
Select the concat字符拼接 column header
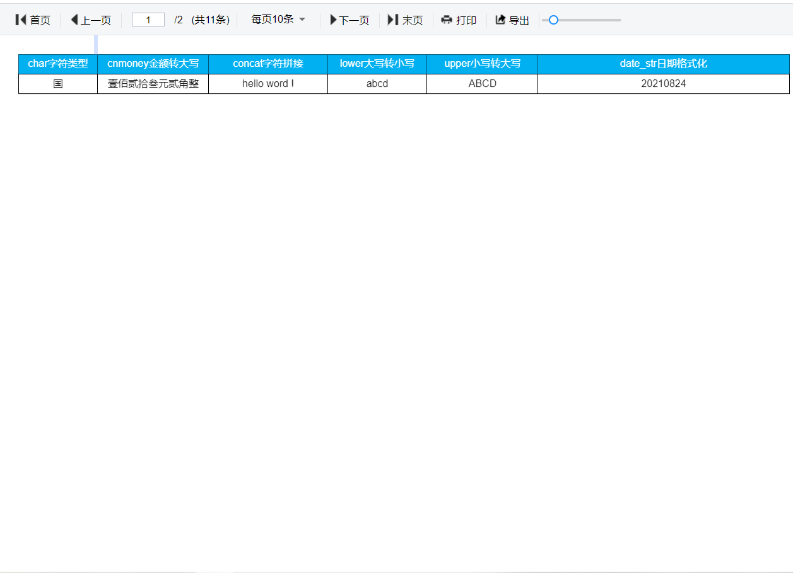tap(268, 64)
